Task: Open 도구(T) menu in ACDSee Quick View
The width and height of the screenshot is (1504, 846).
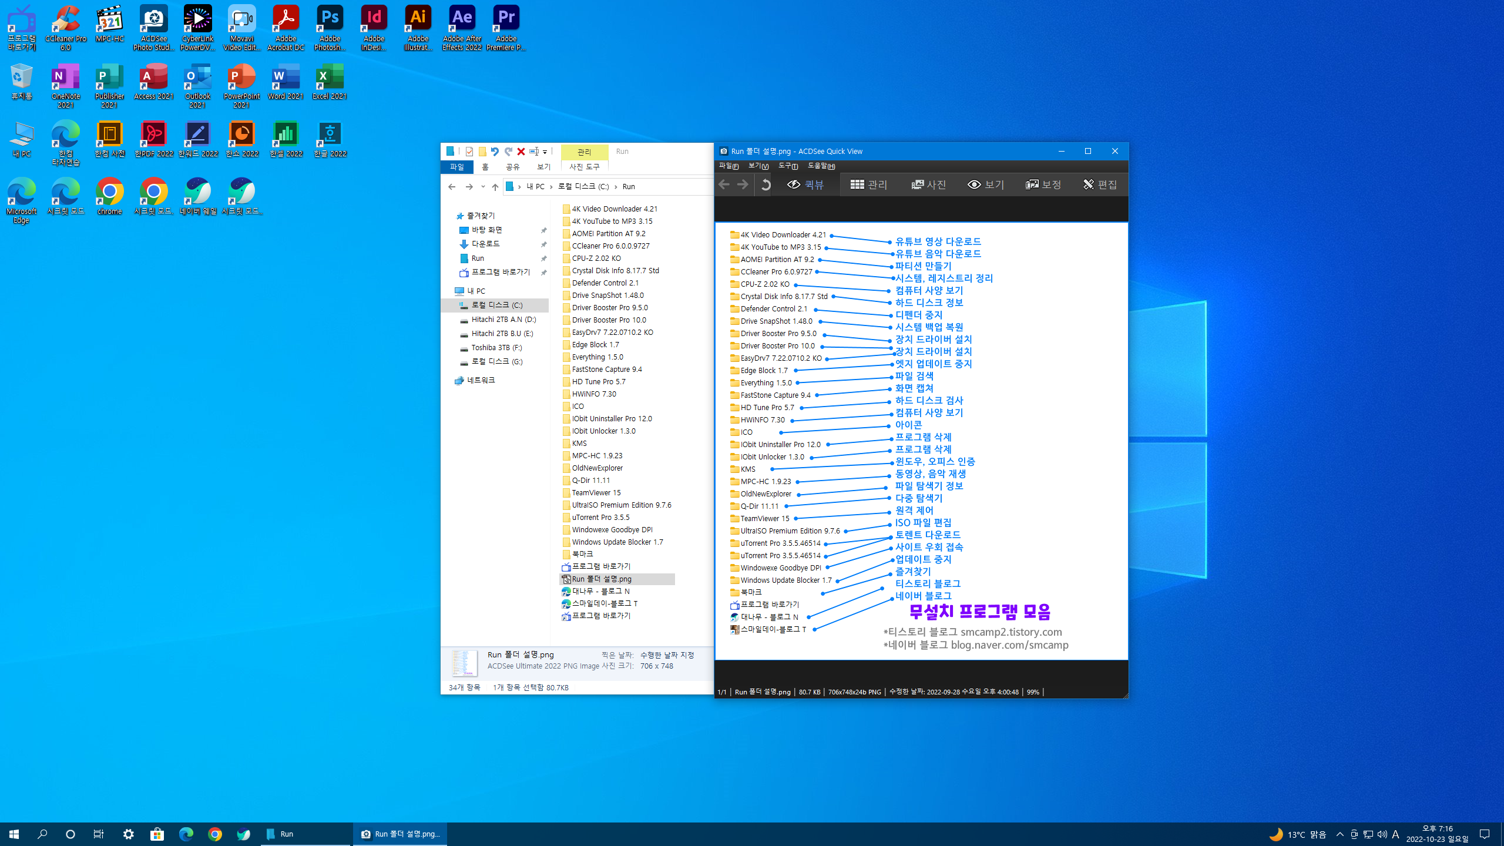Action: coord(788,166)
